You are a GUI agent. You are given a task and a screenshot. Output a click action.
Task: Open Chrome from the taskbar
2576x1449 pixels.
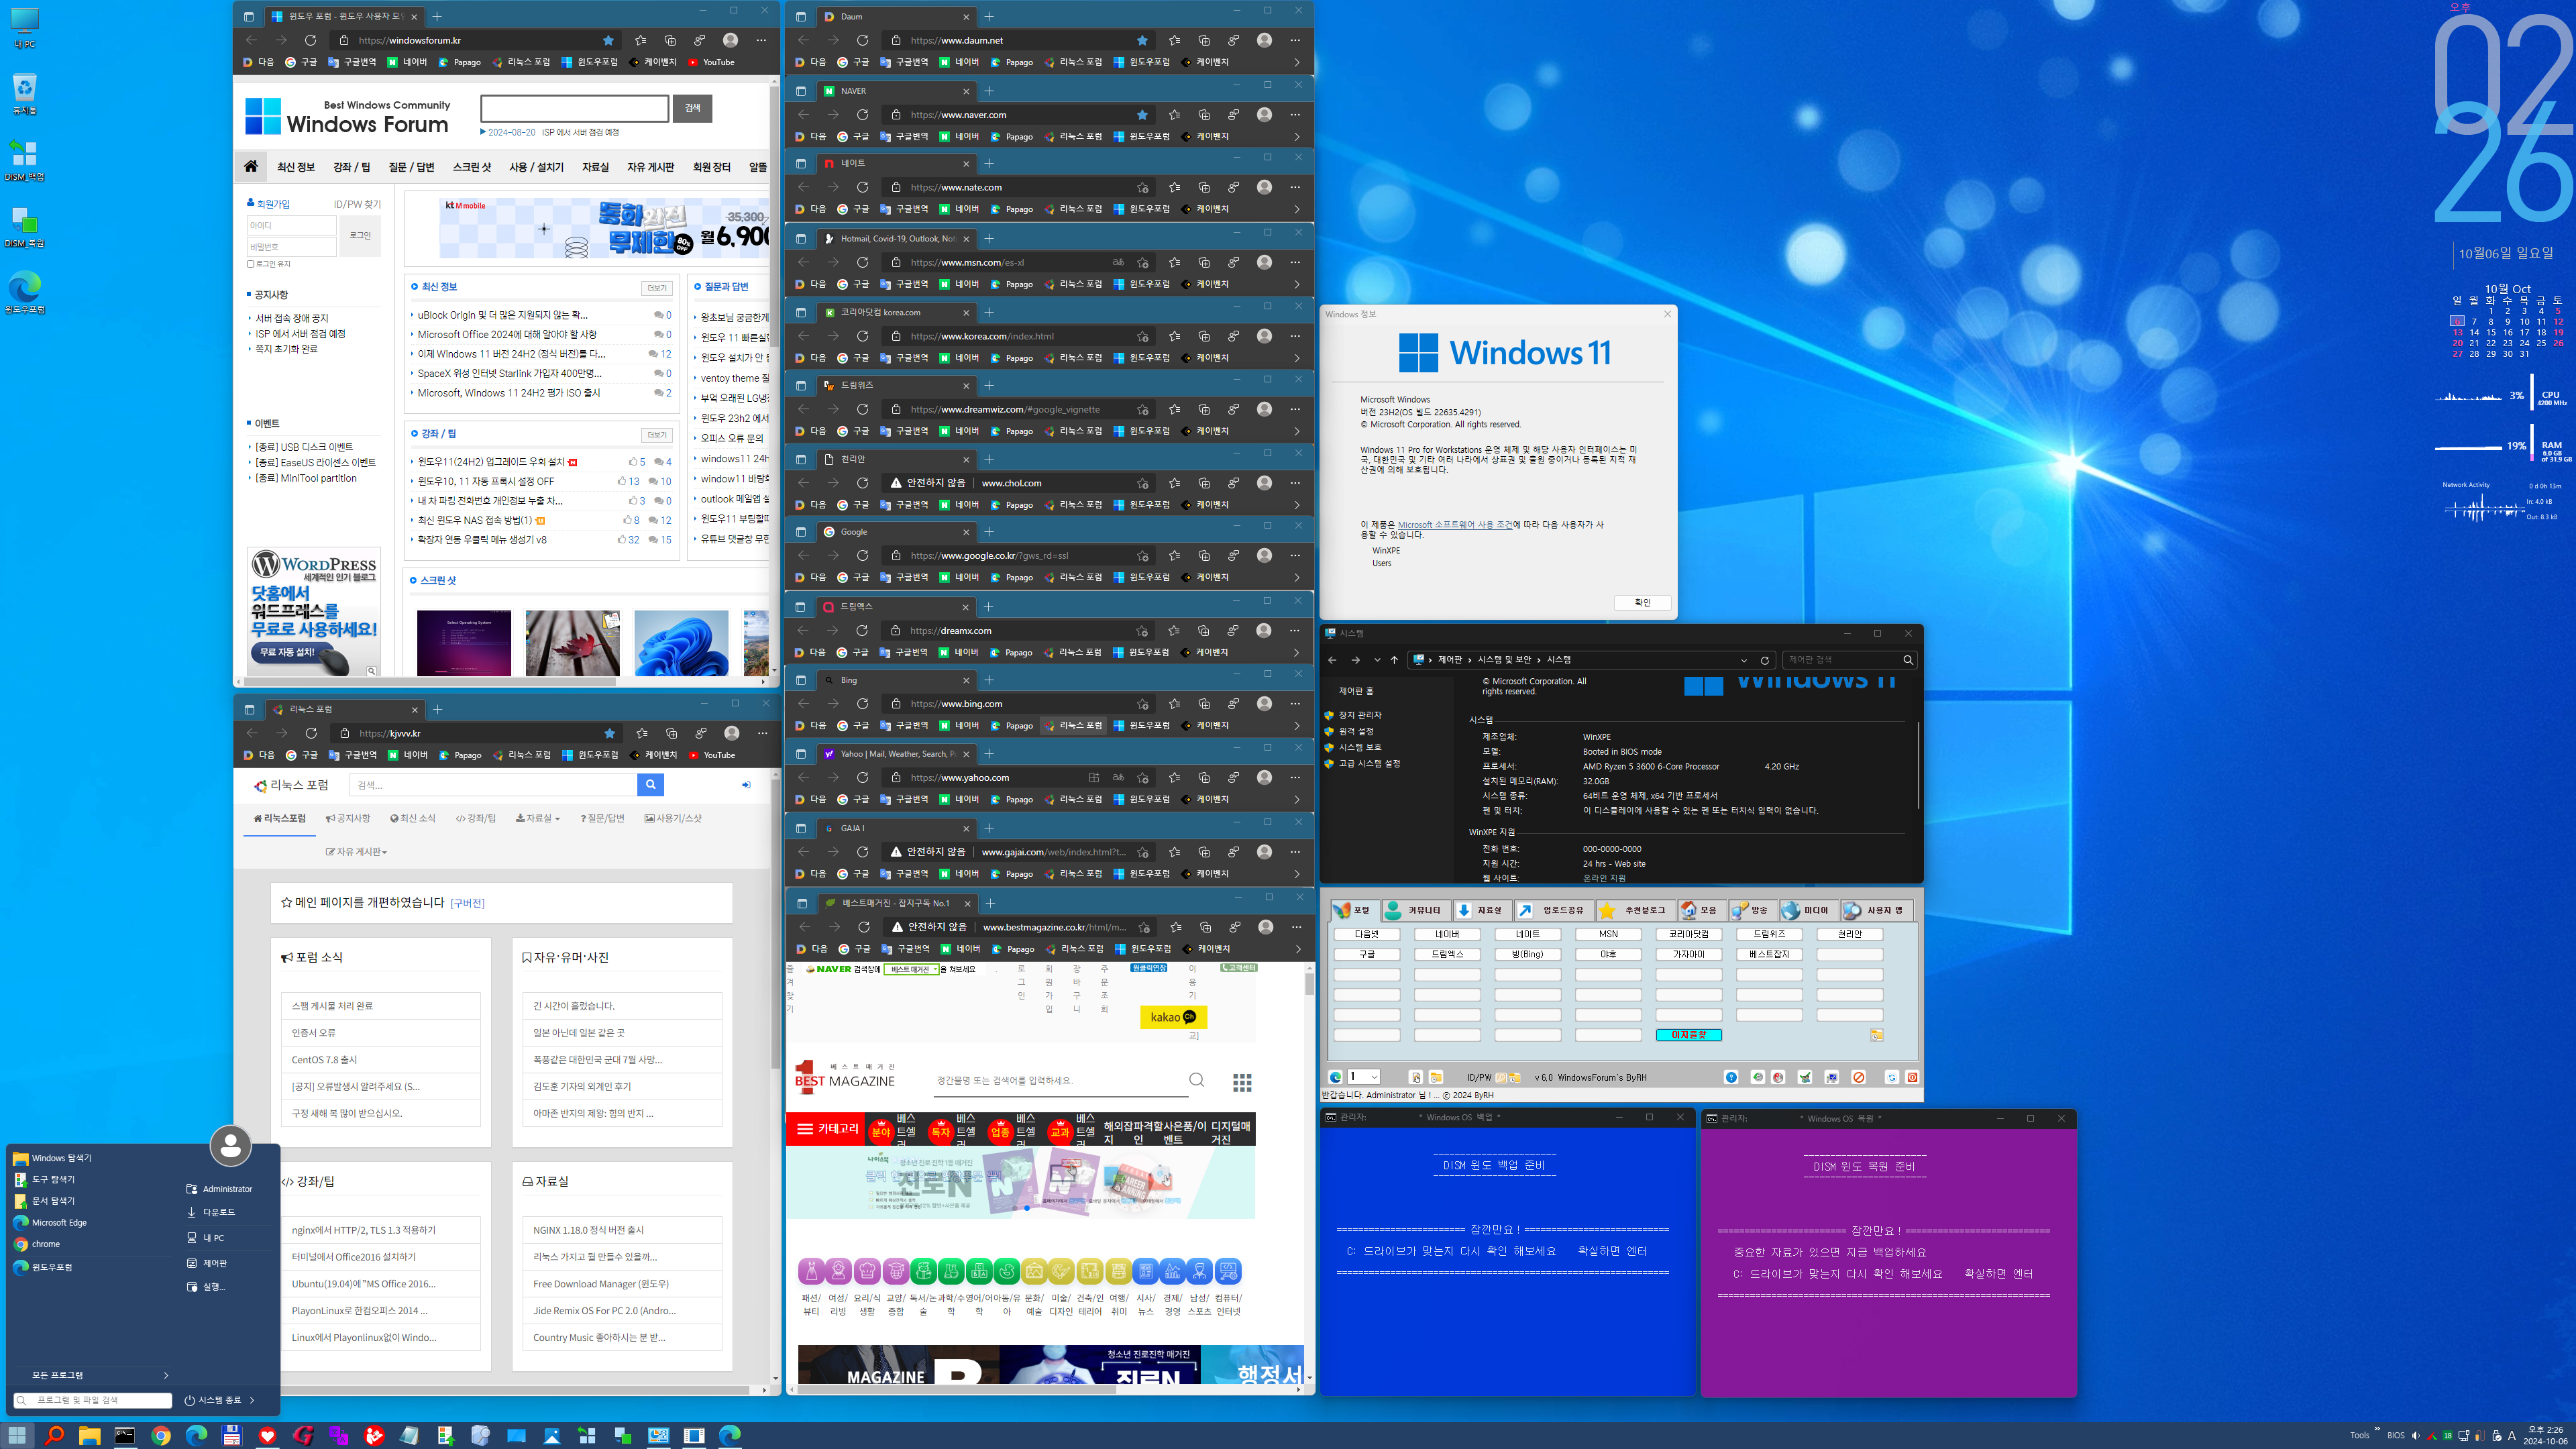click(x=161, y=1435)
